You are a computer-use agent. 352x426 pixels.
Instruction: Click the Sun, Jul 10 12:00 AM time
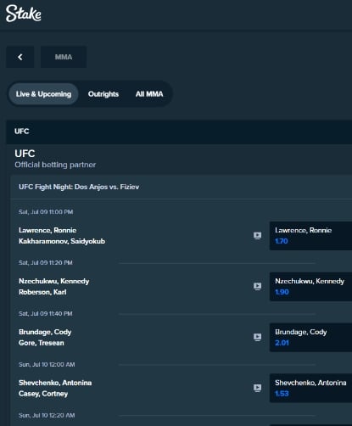tap(47, 365)
